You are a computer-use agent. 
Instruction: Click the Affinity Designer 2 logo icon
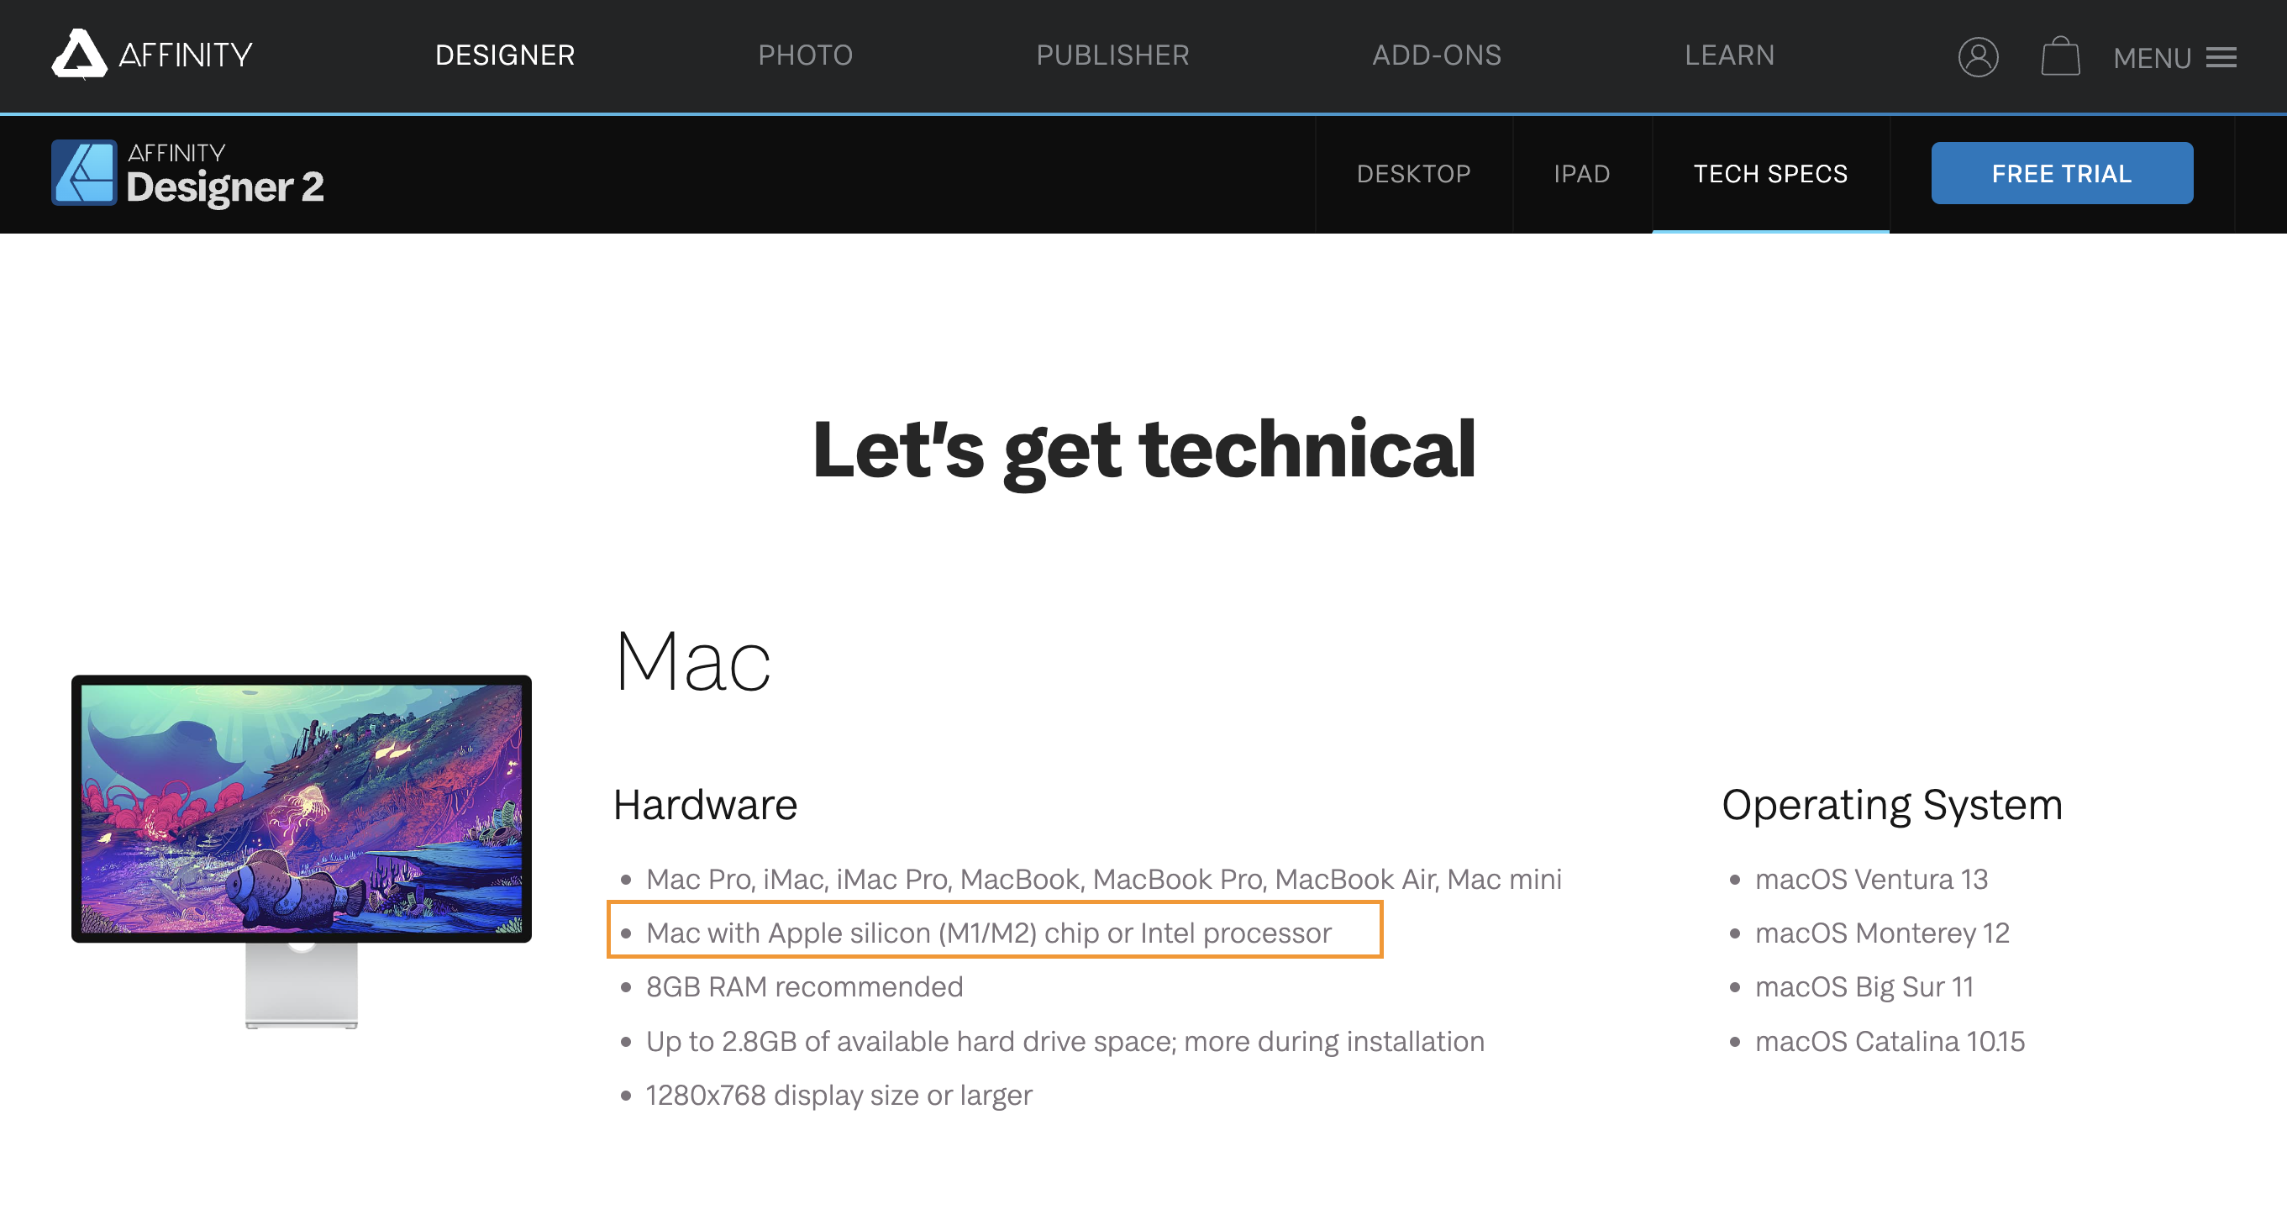pos(84,173)
